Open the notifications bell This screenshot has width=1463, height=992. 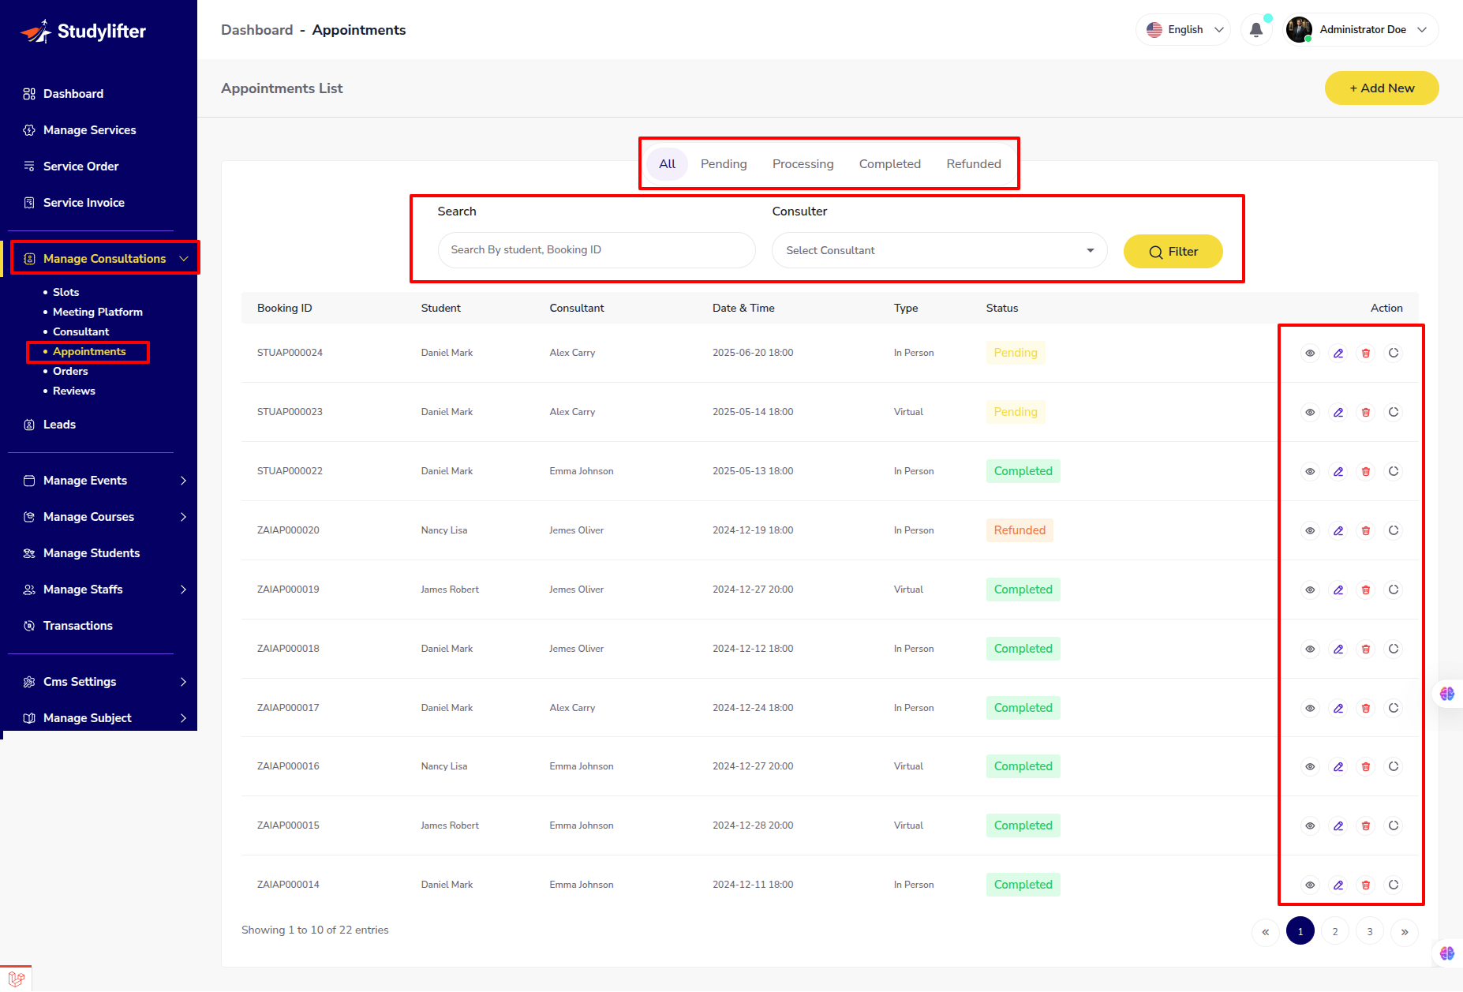click(x=1256, y=30)
